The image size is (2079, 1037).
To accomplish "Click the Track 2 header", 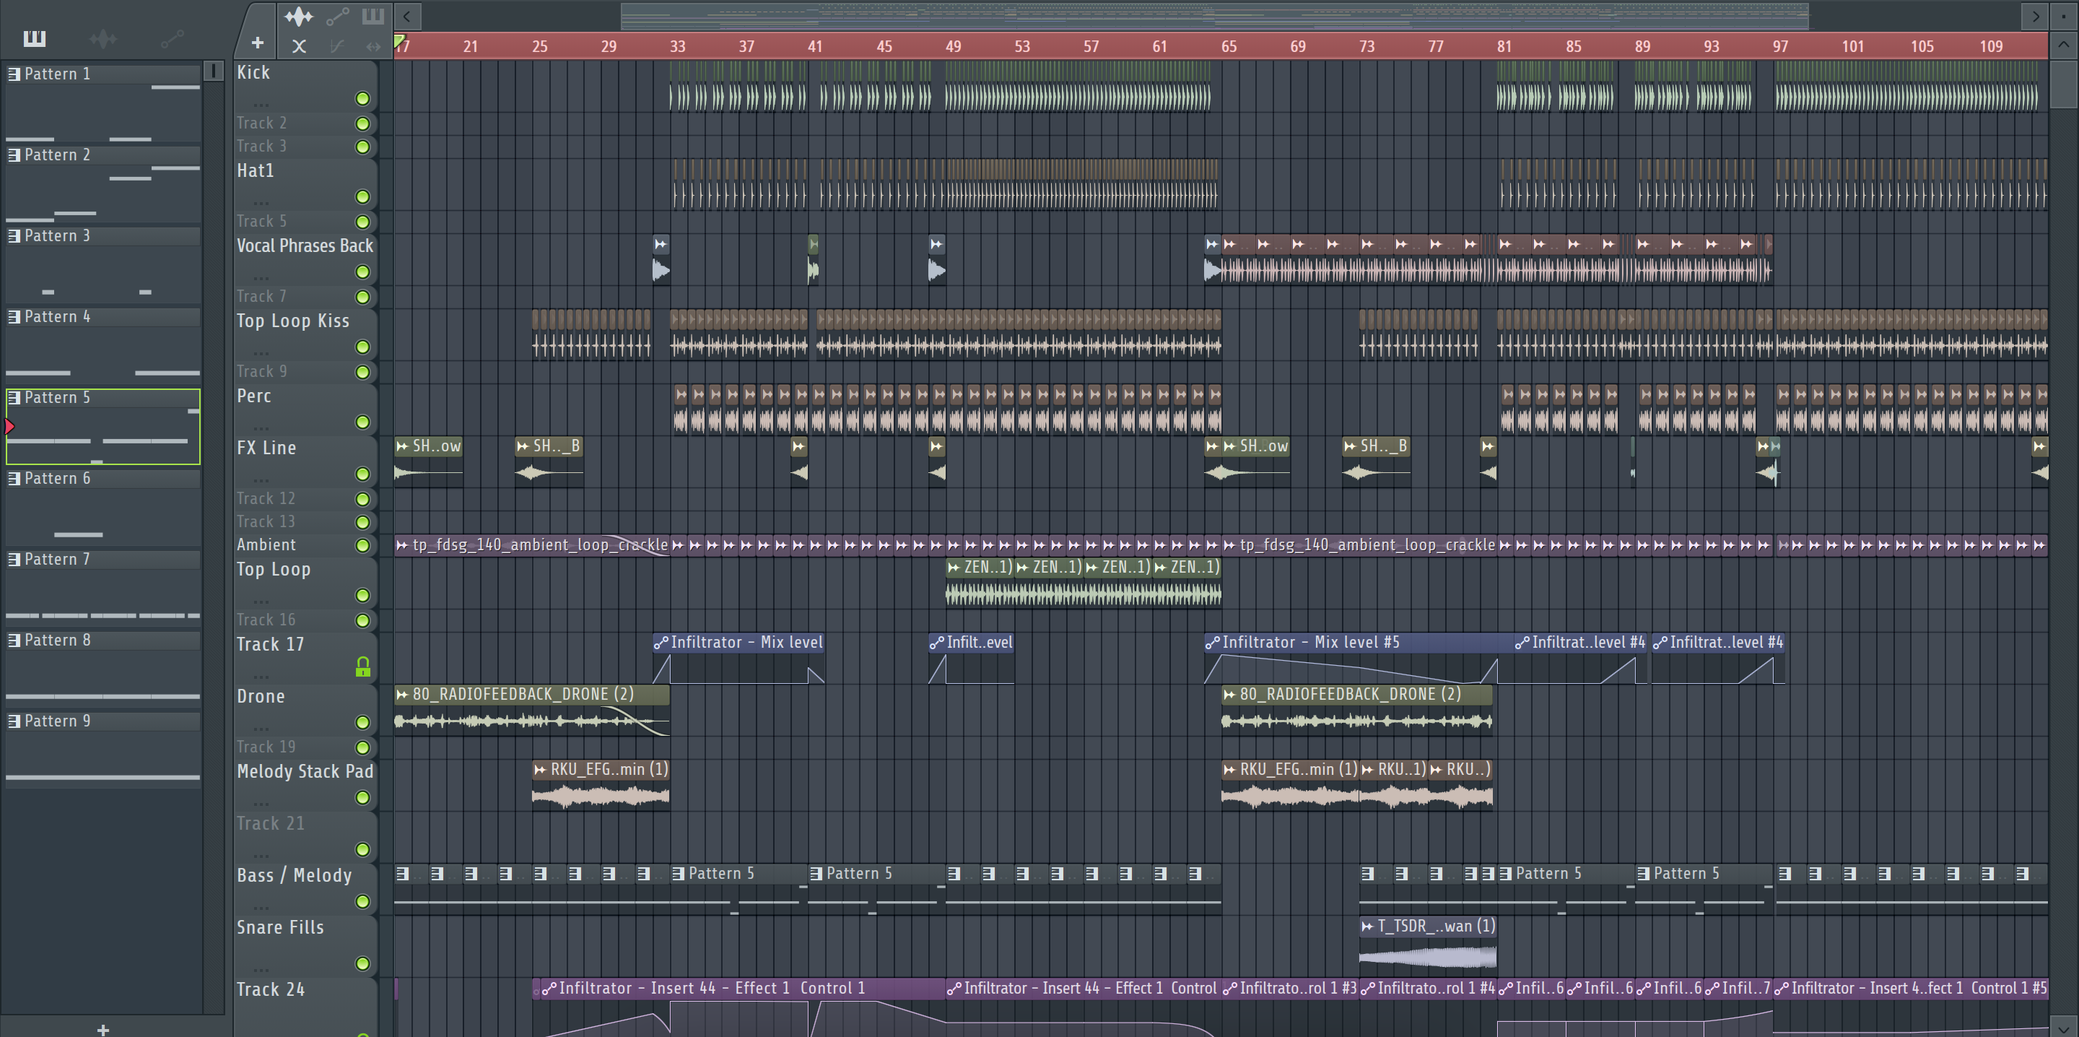I will [x=305, y=123].
